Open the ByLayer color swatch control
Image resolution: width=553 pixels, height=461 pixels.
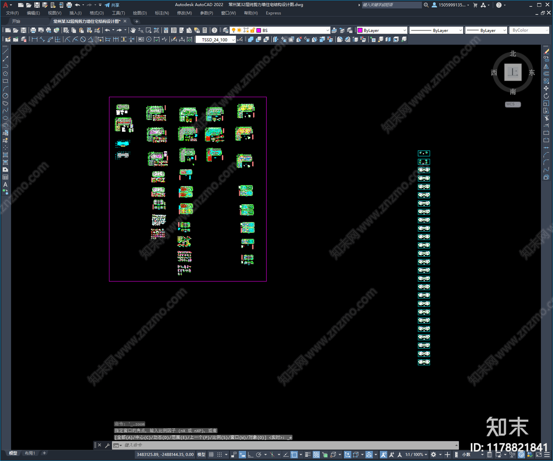tap(382, 30)
